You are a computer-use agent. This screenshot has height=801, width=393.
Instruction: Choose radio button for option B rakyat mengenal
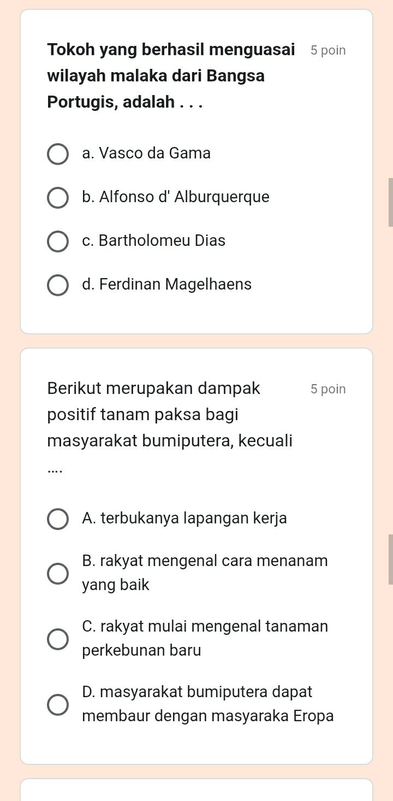coord(58,573)
